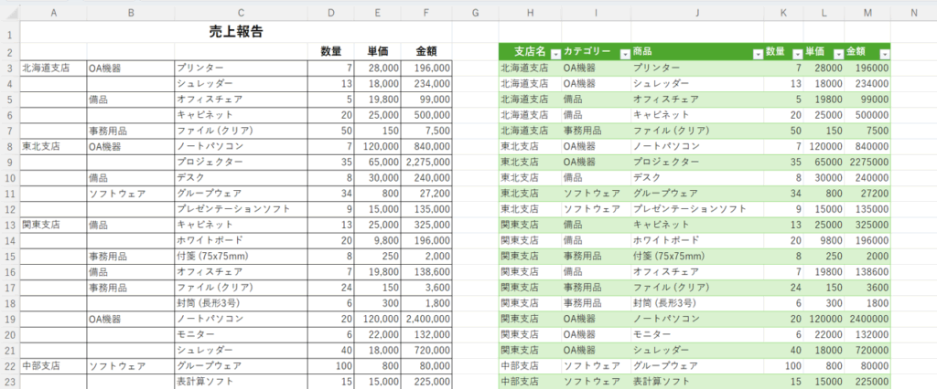The width and height of the screenshot is (937, 389).
Task: Select column G header
Action: point(475,12)
